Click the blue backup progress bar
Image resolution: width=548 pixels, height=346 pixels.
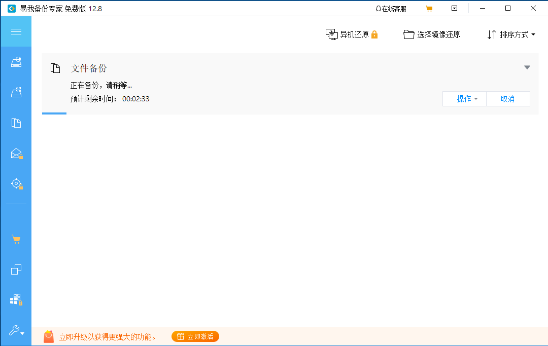(54, 113)
